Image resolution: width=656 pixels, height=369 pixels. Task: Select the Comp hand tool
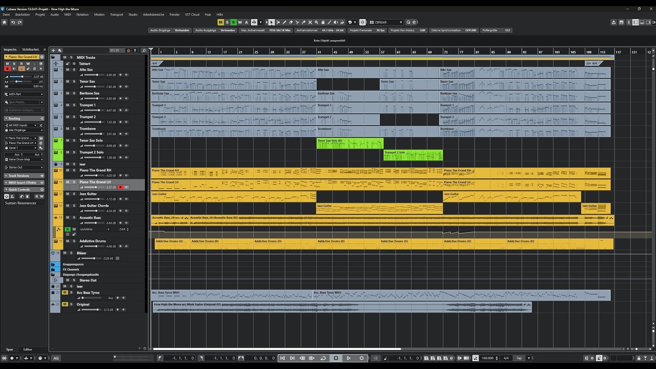point(323,22)
